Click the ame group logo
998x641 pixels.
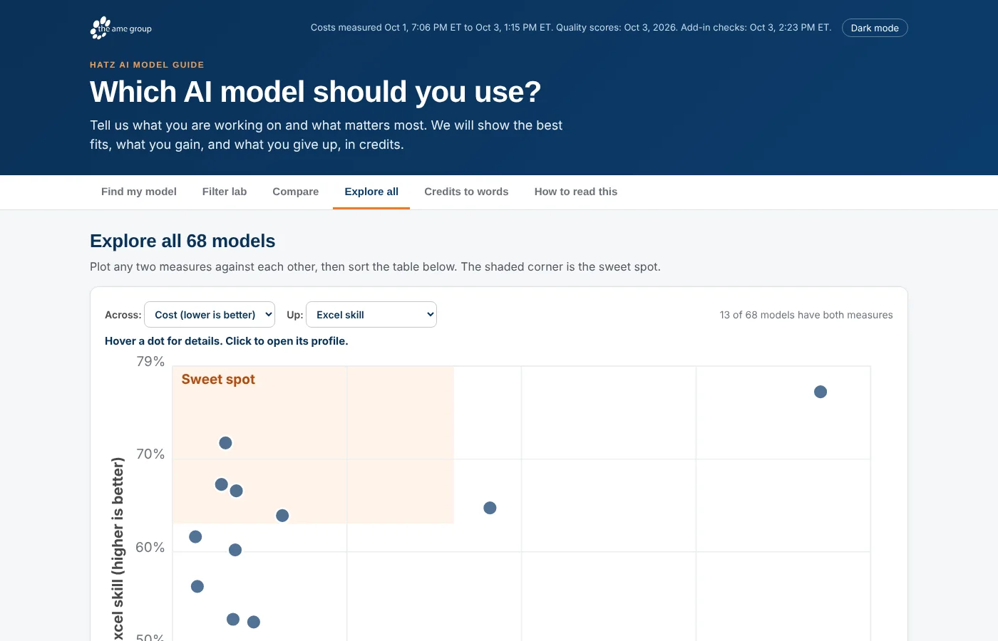point(121,28)
